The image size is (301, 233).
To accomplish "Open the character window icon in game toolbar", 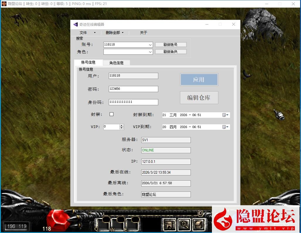I will 169,225.
